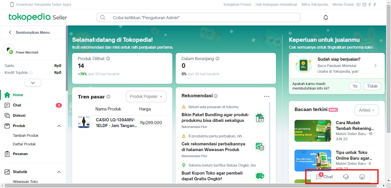Open the notification bell
391x188 pixels.
[x=325, y=17]
